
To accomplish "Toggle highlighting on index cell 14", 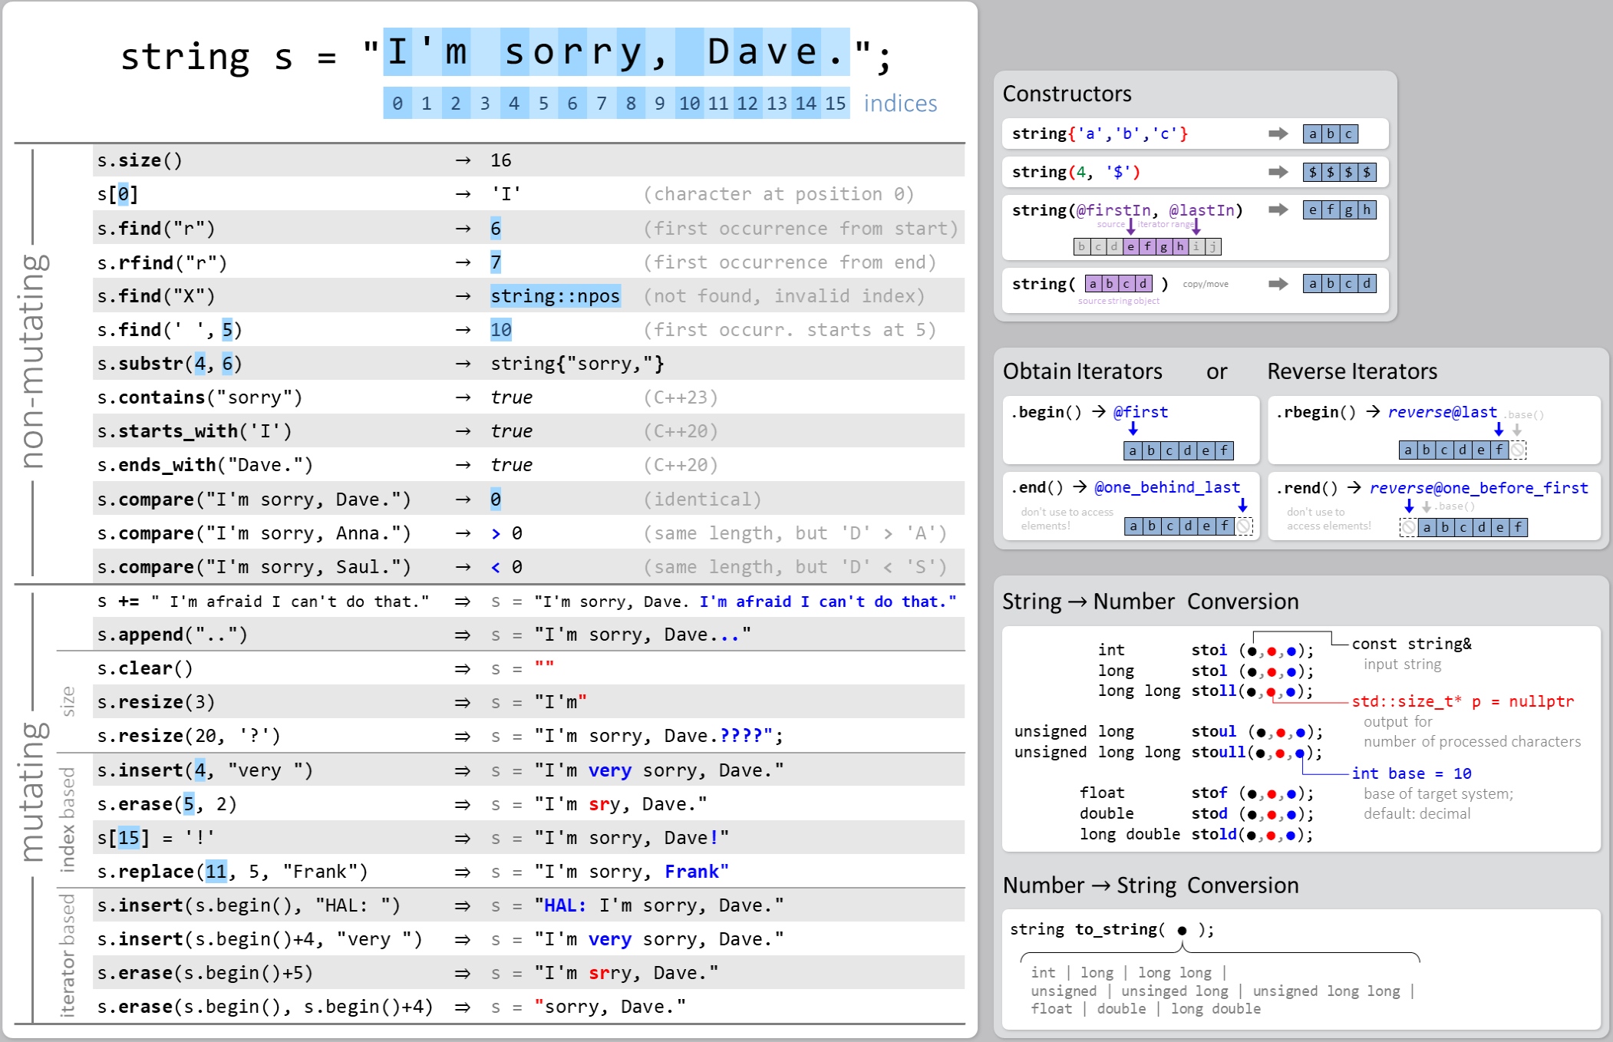I will coord(805,102).
